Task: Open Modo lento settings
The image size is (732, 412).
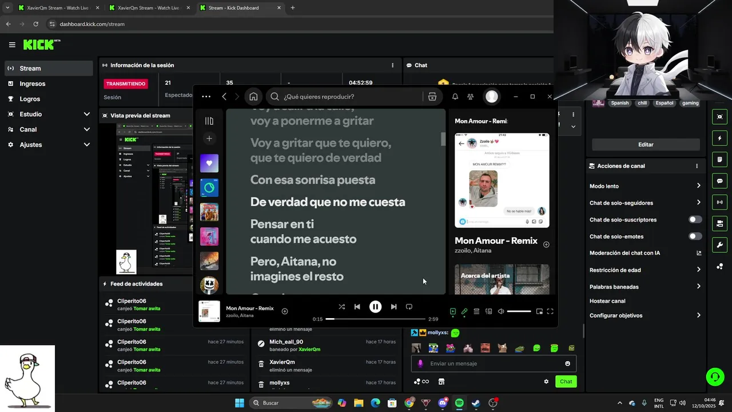Action: (646, 186)
